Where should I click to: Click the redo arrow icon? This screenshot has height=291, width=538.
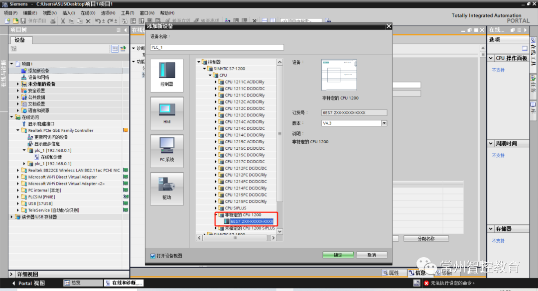point(110,21)
